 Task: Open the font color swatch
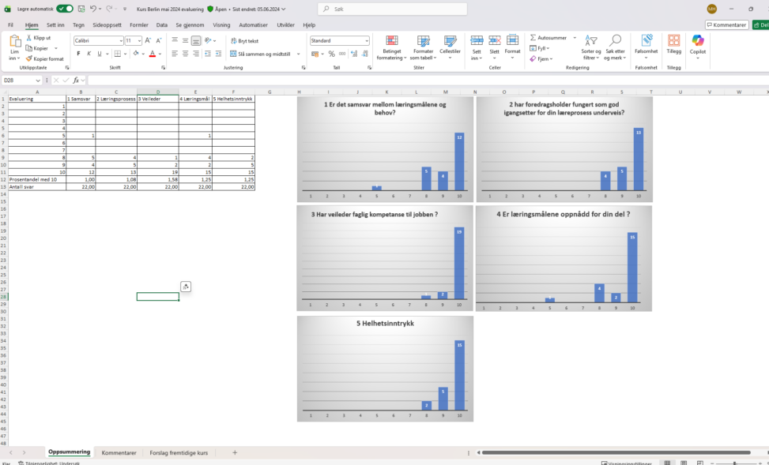click(x=152, y=54)
